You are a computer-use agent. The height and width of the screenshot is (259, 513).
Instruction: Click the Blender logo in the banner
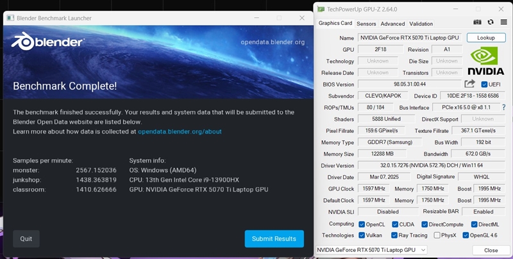click(x=48, y=42)
